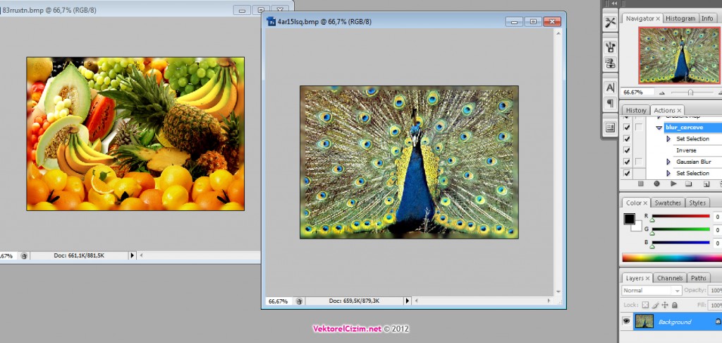722x343 pixels.
Task: Click the peacock image canvas
Action: [409, 162]
